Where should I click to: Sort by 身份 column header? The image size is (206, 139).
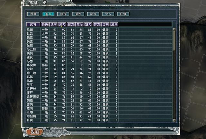[45, 24]
